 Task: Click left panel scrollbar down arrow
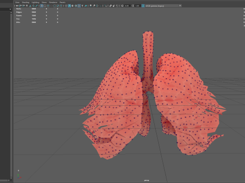pos(11,178)
